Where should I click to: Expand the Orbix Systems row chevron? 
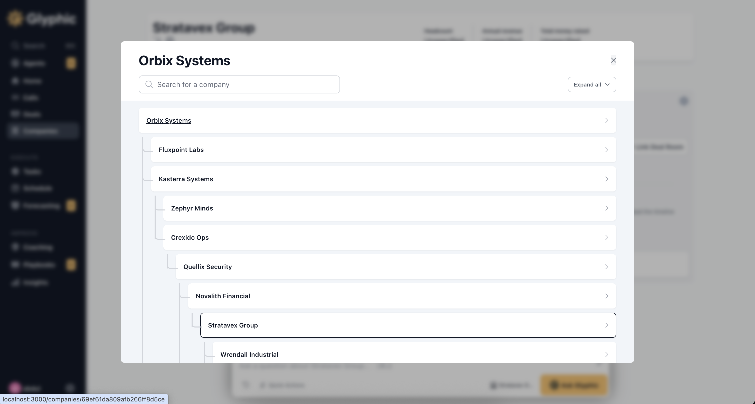pos(607,120)
